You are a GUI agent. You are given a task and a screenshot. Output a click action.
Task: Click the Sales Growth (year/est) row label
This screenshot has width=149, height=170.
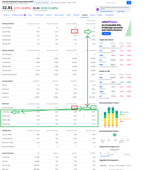click(10, 74)
